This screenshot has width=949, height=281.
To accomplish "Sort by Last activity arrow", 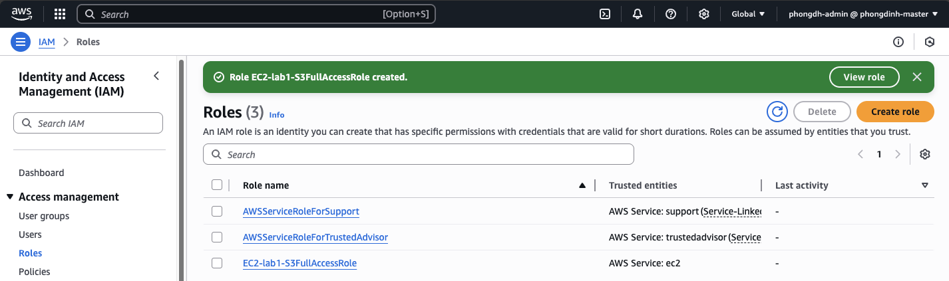I will point(925,185).
